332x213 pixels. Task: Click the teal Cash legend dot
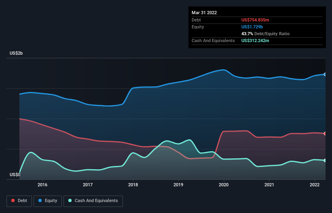tap(70, 200)
